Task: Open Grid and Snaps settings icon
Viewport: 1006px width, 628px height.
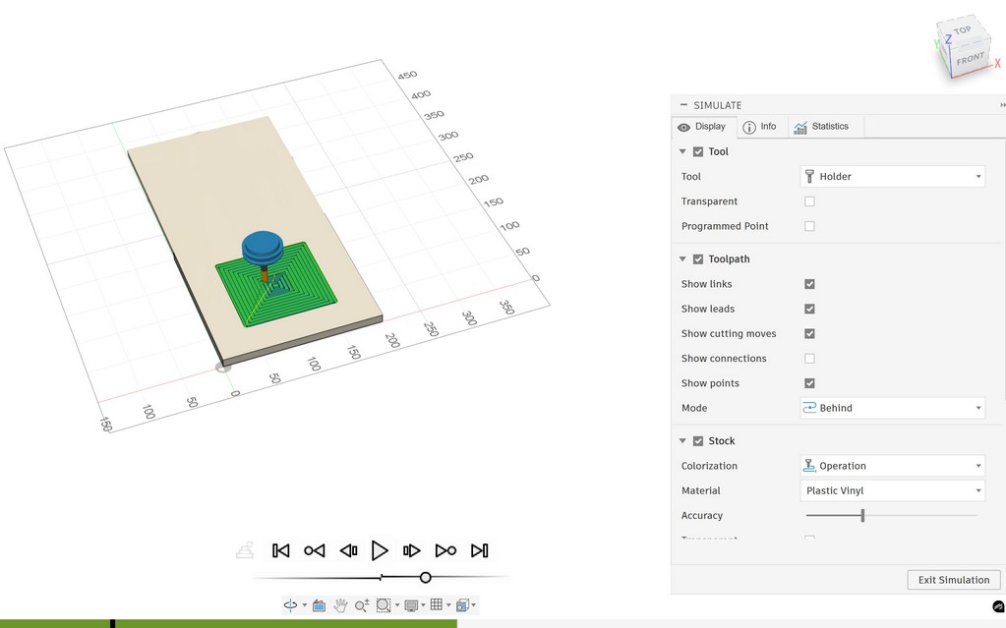Action: (437, 604)
